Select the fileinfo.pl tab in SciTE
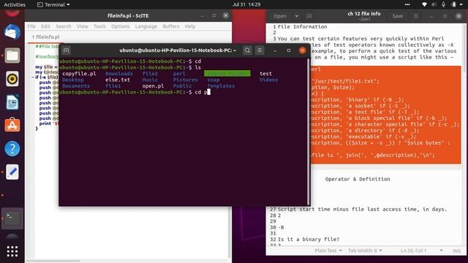Screen dimensions: 468x263 [x=45, y=37]
